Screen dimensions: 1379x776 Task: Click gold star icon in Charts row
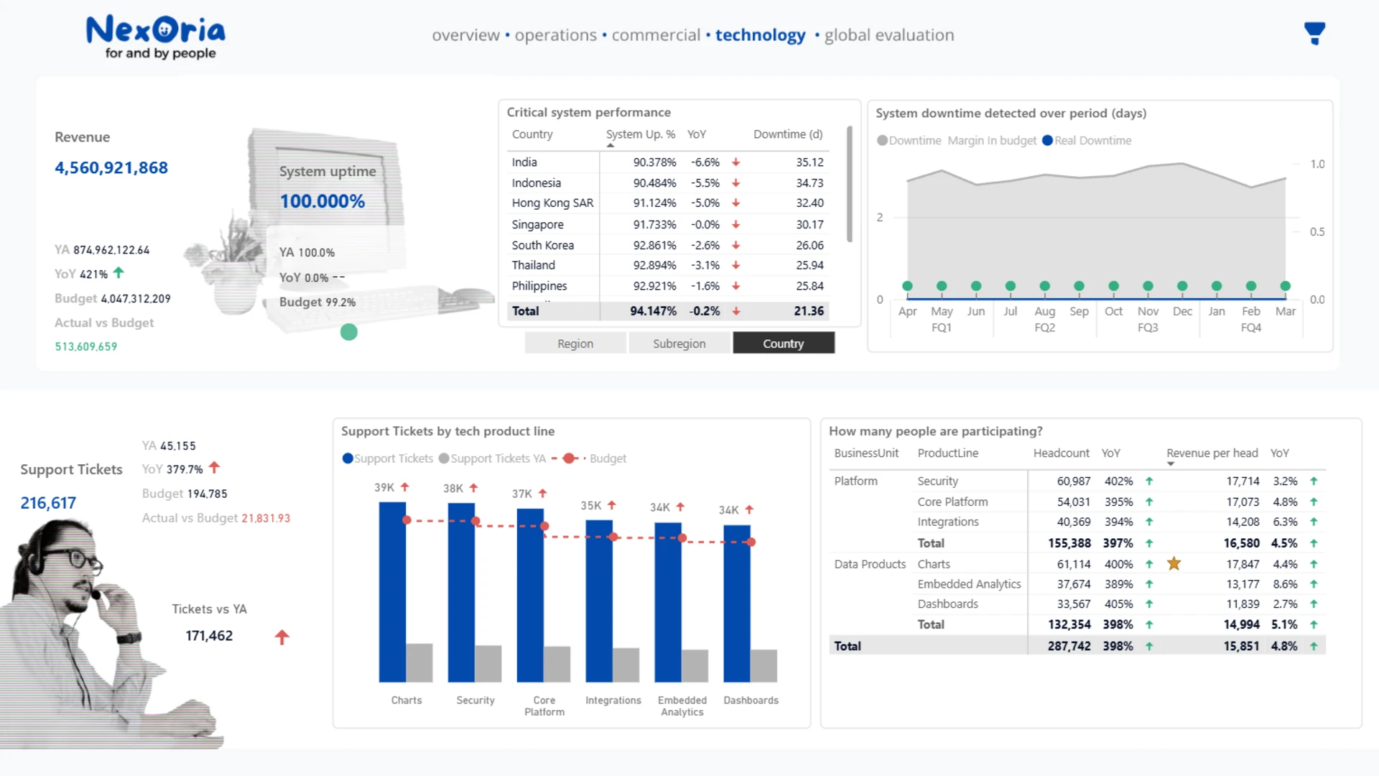pos(1174,564)
